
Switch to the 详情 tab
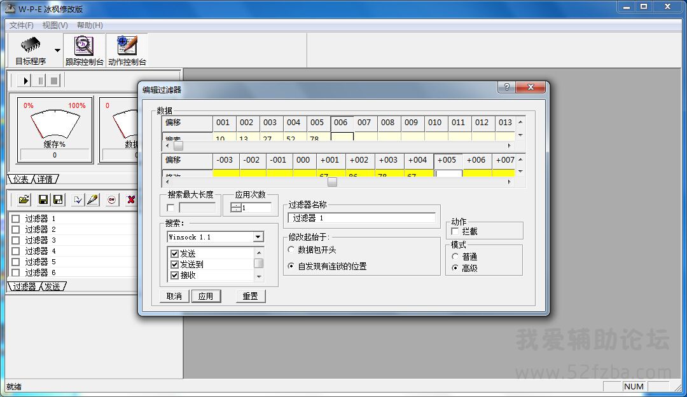[45, 179]
